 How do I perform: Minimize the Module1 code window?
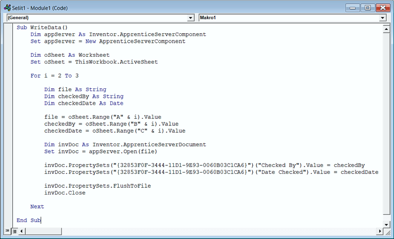pyautogui.click(x=353, y=6)
